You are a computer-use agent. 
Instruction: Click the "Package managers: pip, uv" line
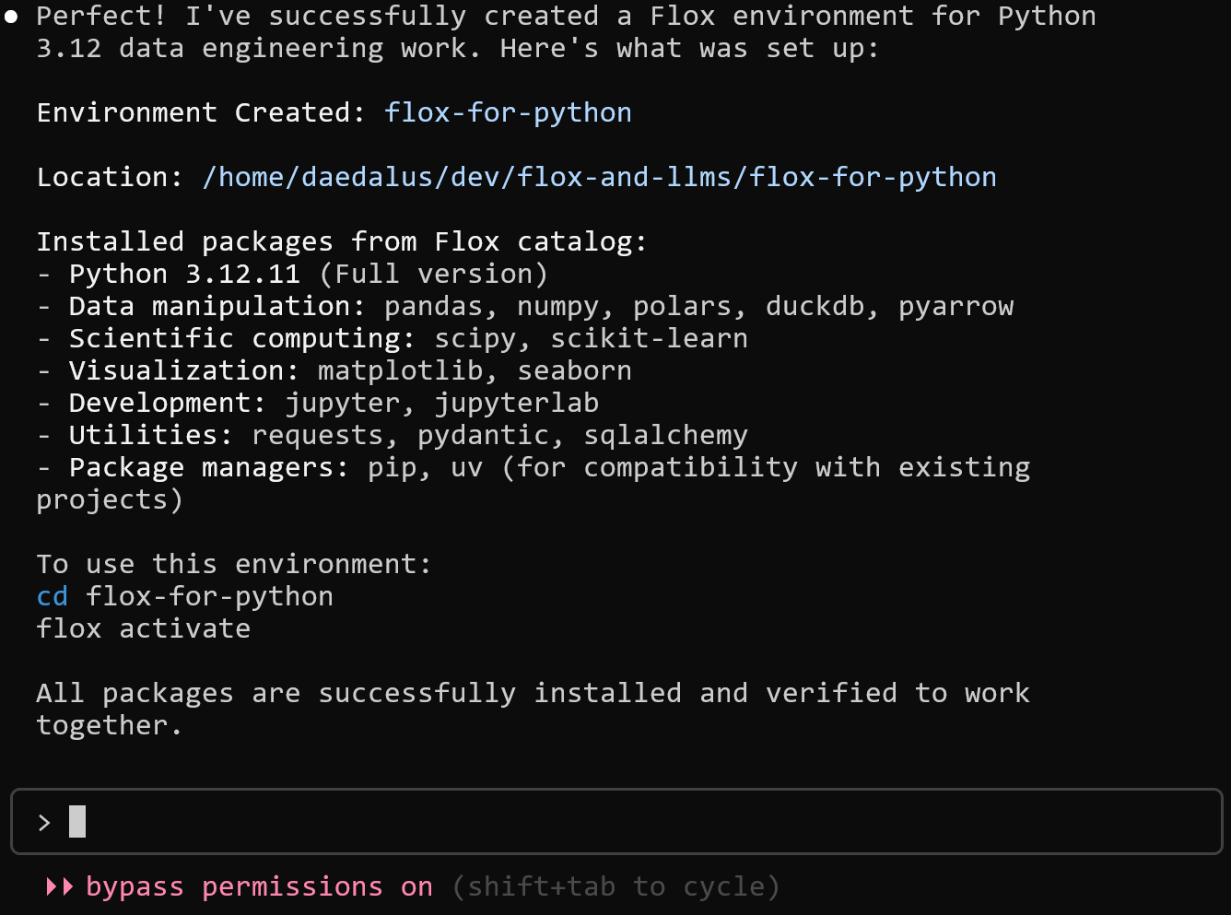click(533, 467)
